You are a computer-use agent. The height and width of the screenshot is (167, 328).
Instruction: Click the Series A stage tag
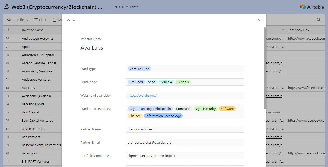pyautogui.click(x=166, y=82)
